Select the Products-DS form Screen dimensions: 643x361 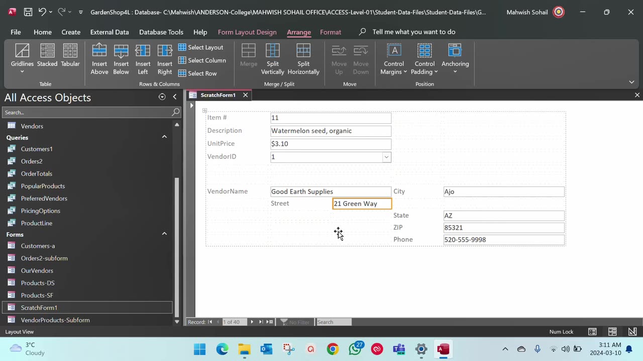pos(38,283)
